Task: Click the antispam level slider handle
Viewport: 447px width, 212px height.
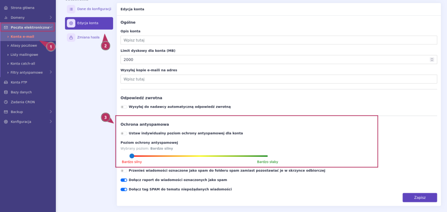Action: click(132, 156)
